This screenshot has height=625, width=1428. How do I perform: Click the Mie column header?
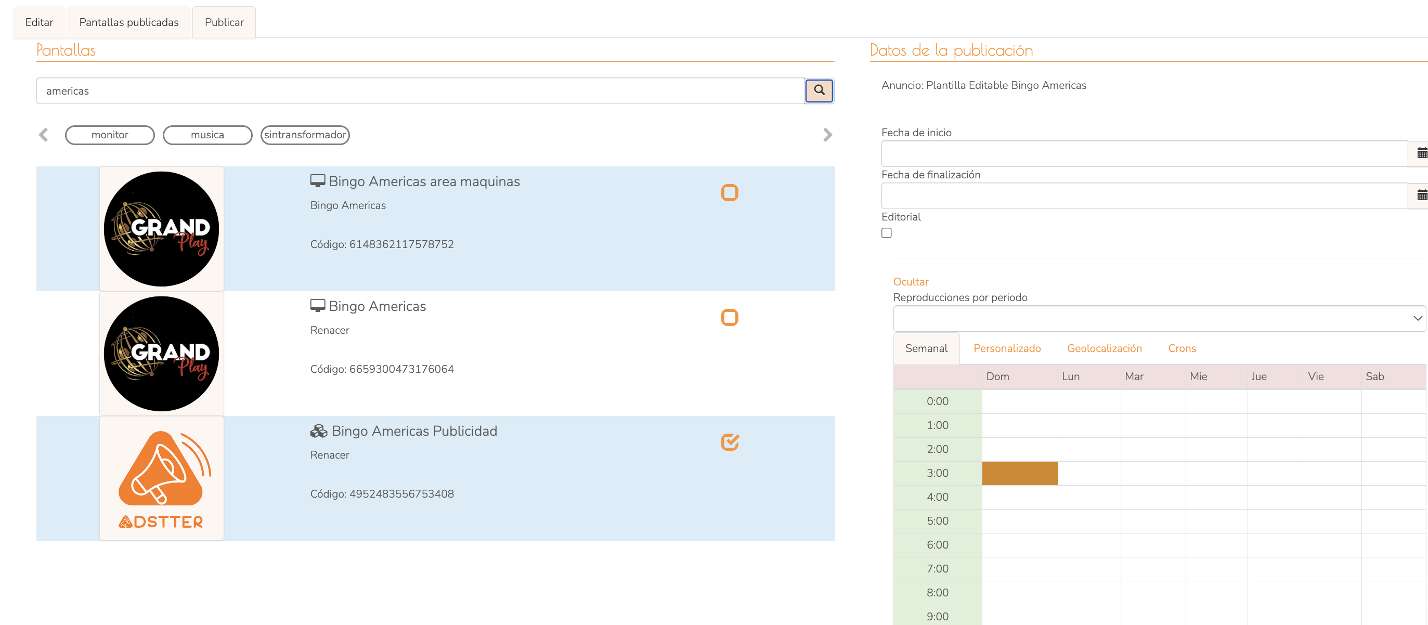click(1216, 377)
